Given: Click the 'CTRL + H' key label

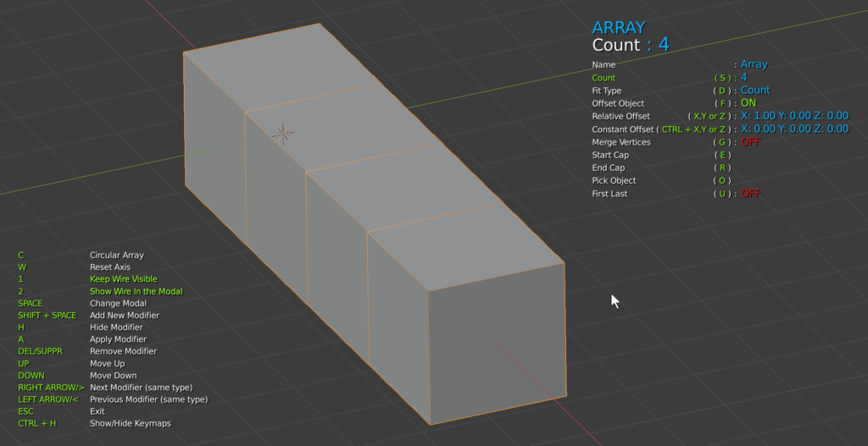Looking at the screenshot, I should [37, 423].
